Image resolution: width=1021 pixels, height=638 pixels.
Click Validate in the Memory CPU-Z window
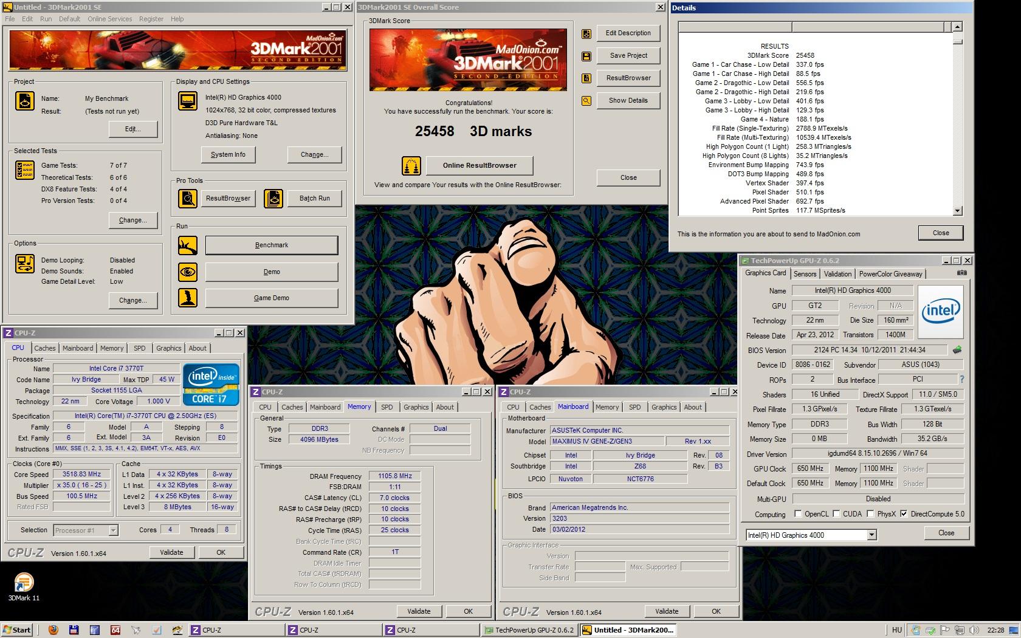point(419,611)
